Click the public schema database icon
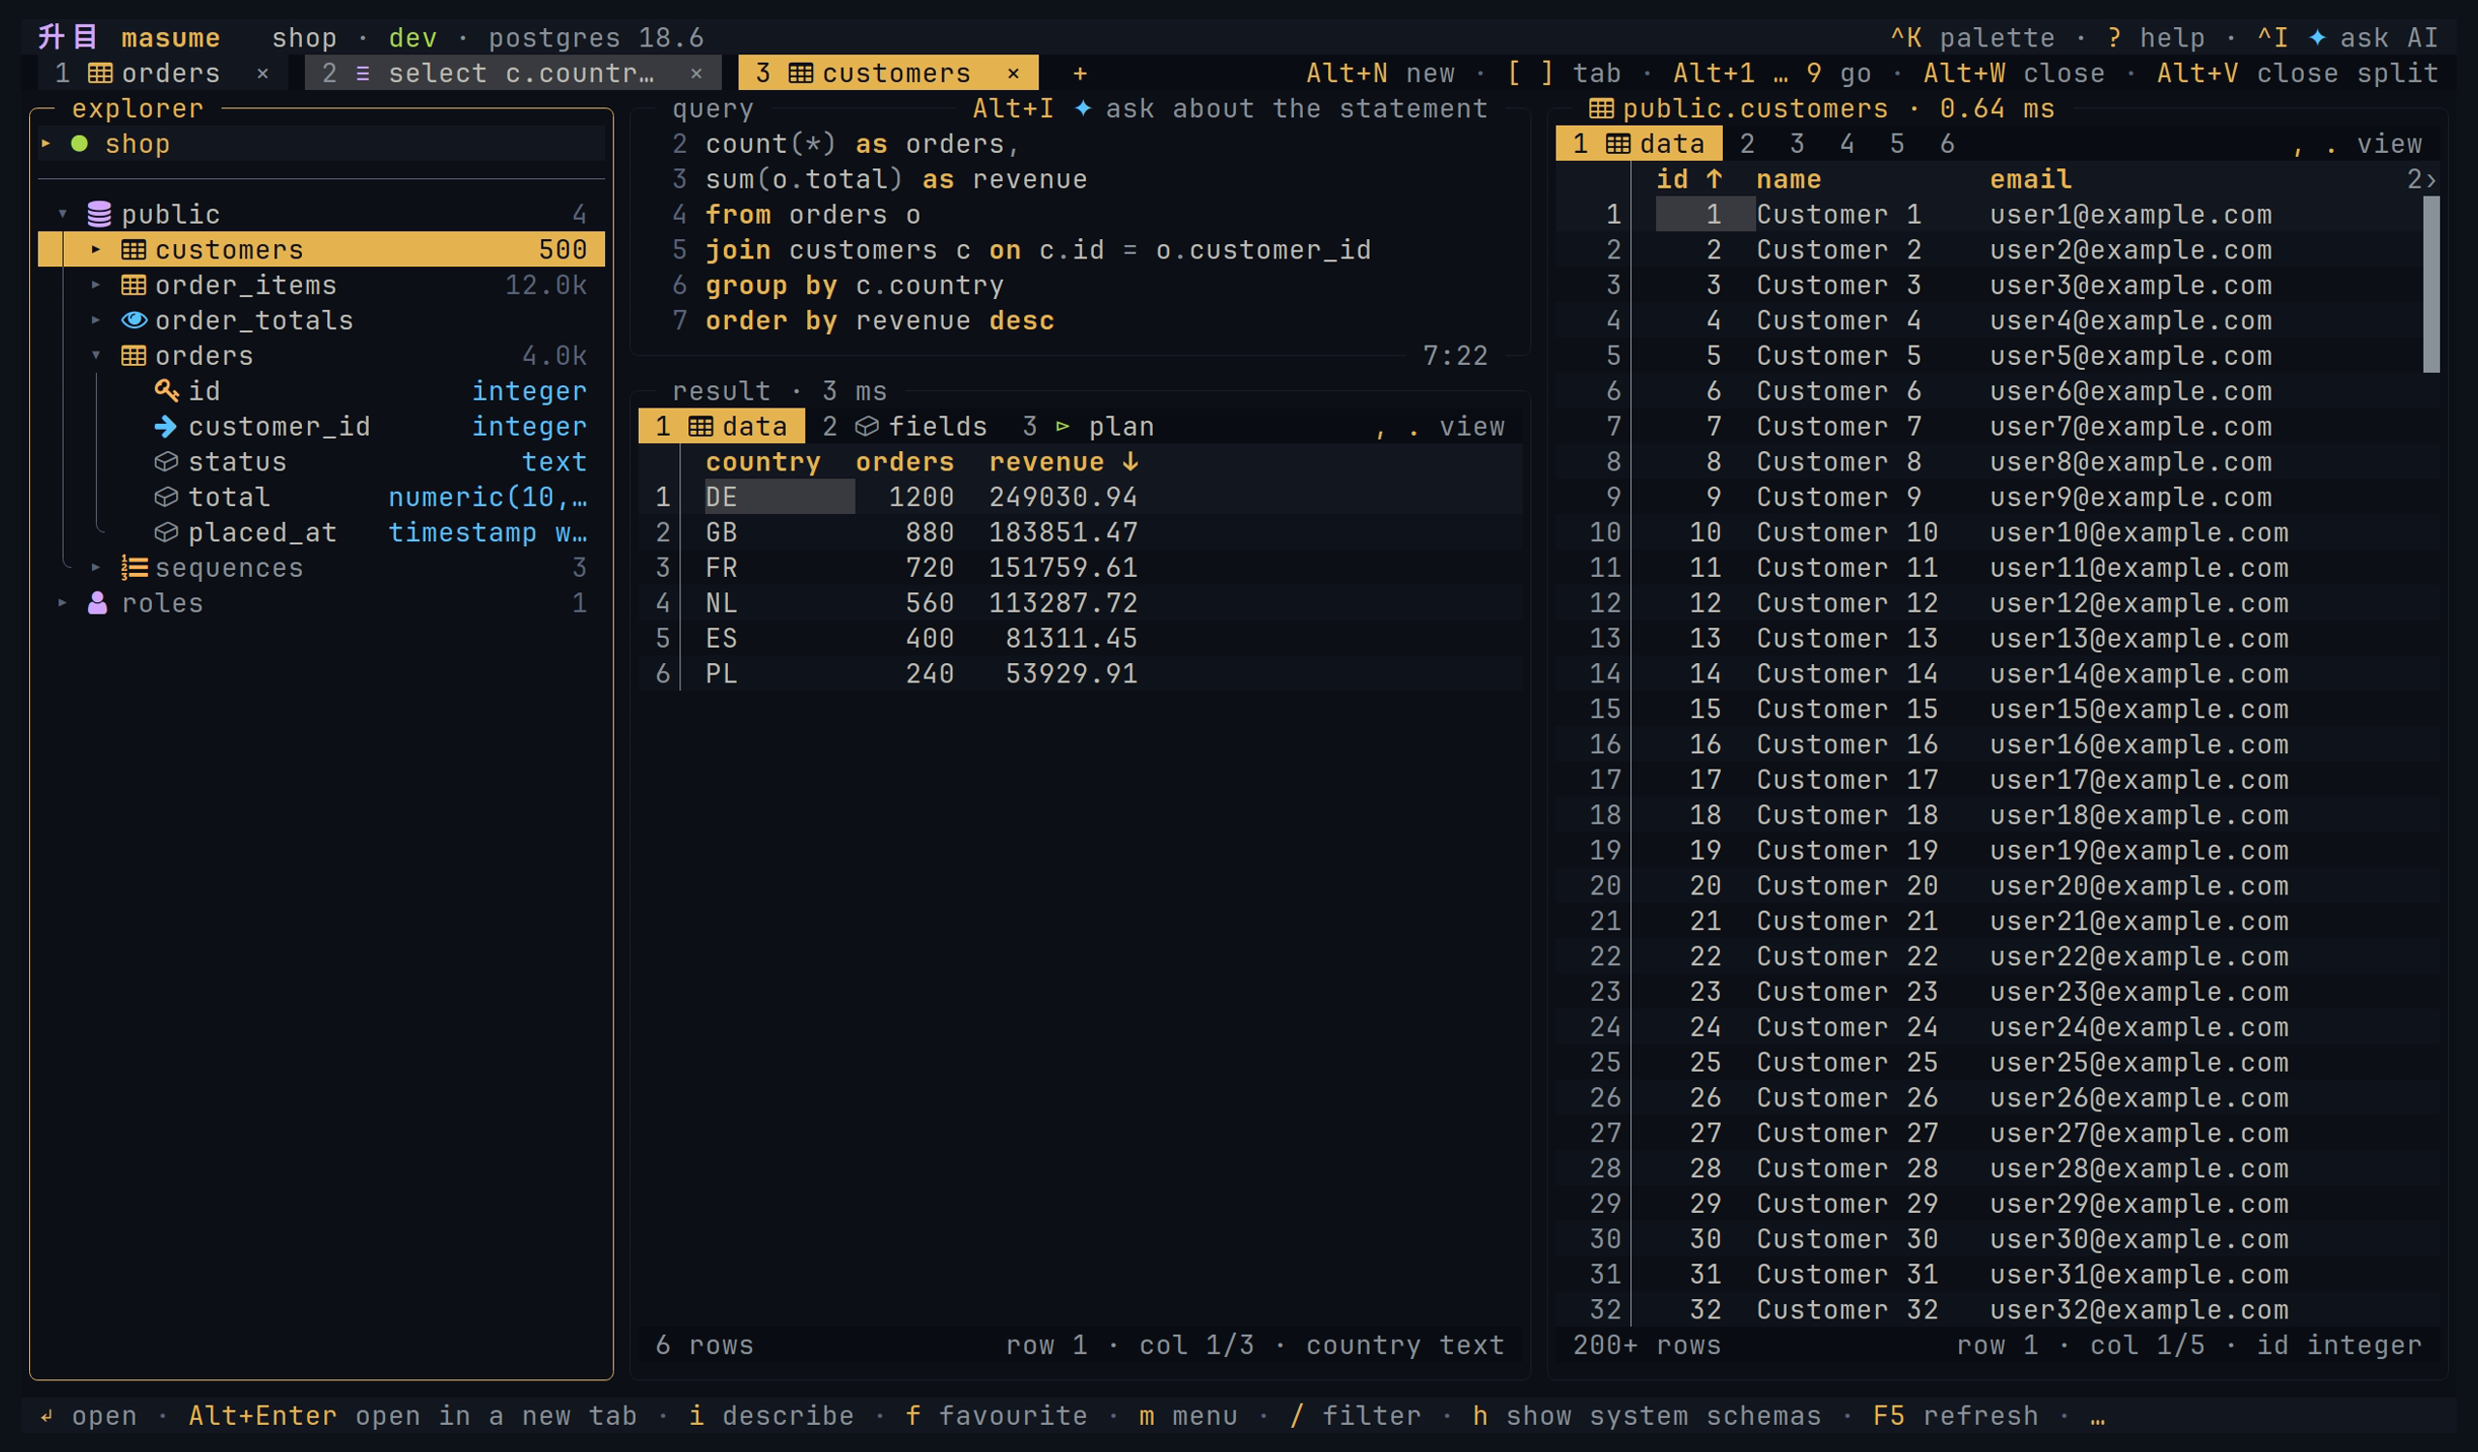This screenshot has width=2478, height=1452. (x=100, y=213)
